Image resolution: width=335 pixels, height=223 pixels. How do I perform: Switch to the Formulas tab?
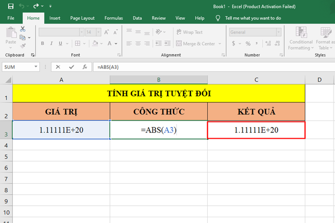click(x=114, y=18)
